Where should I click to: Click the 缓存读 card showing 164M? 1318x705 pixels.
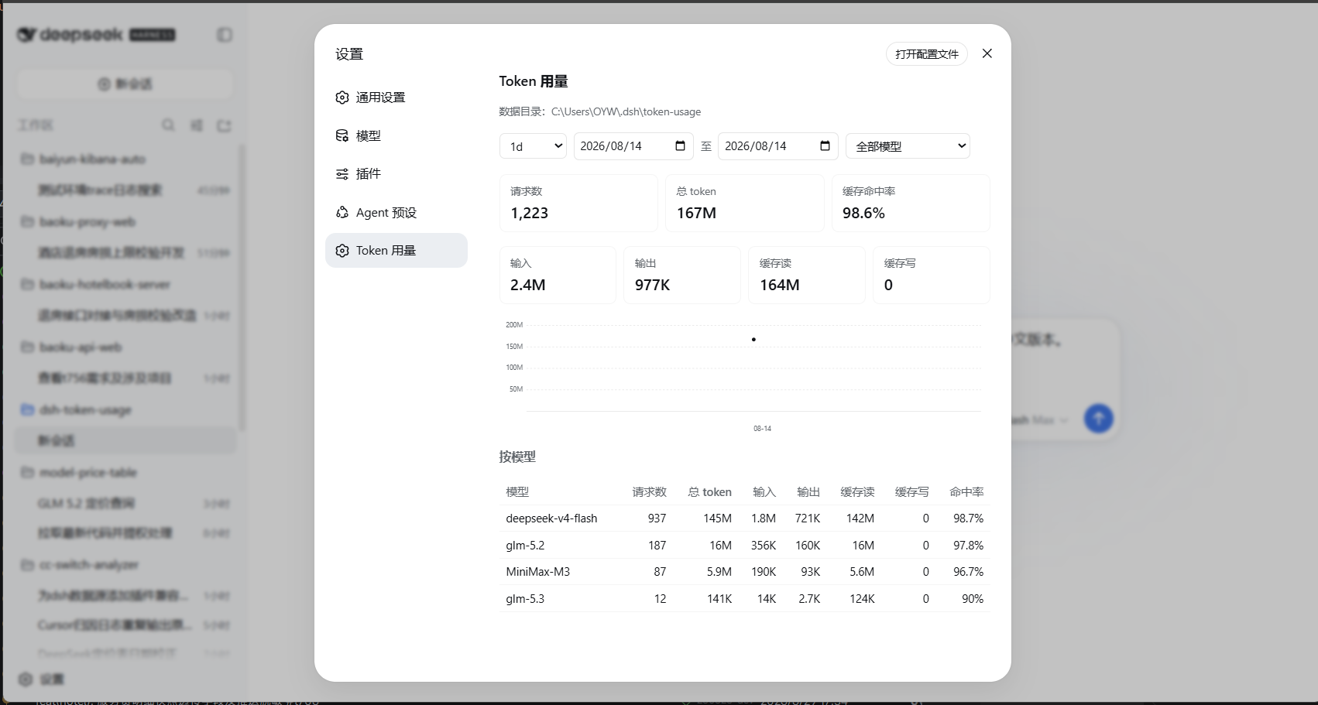coord(806,275)
